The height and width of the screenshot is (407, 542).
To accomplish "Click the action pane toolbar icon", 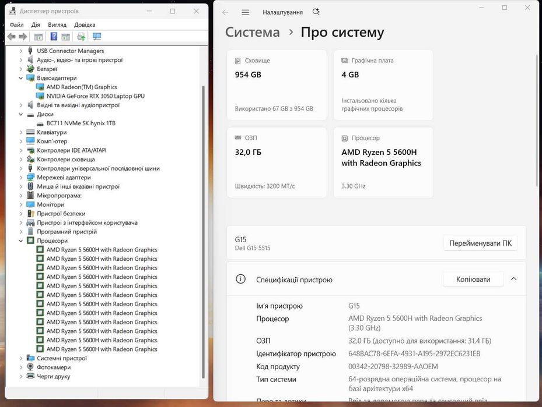I will [x=66, y=37].
